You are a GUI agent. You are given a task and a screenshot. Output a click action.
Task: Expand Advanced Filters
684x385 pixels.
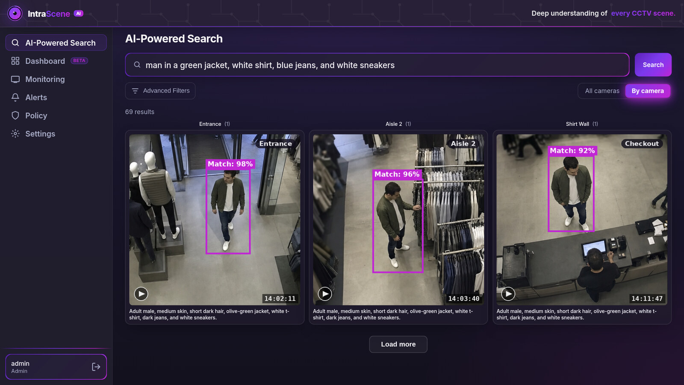click(x=160, y=91)
